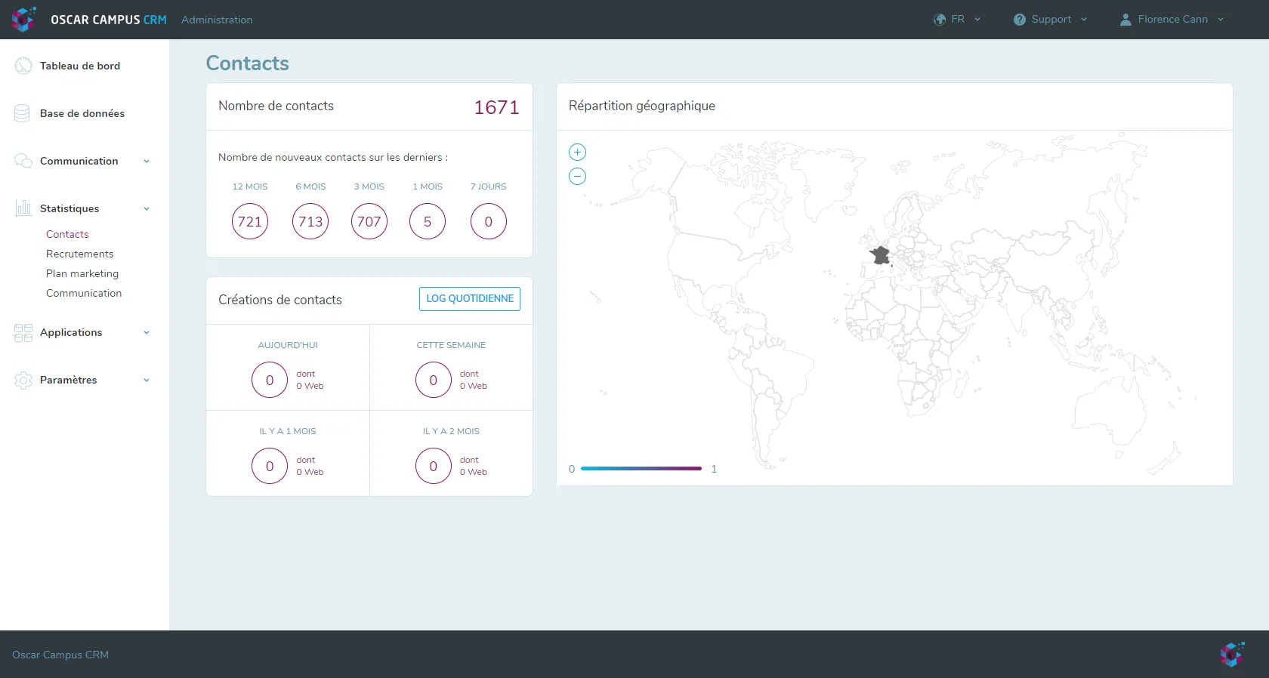Click the 3 MOIS circle showing 707

369,221
